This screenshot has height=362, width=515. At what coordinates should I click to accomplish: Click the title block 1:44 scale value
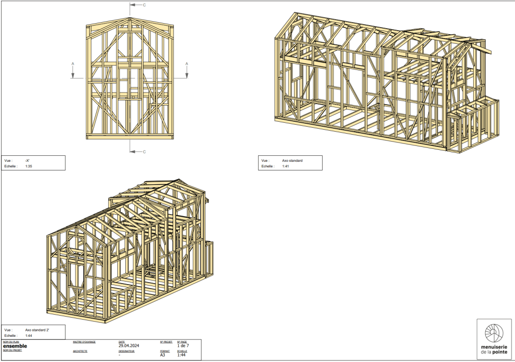(181, 355)
